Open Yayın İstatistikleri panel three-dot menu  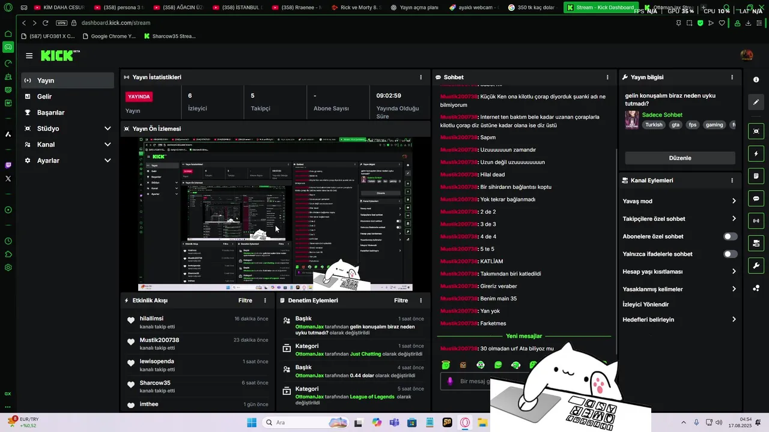coord(421,77)
